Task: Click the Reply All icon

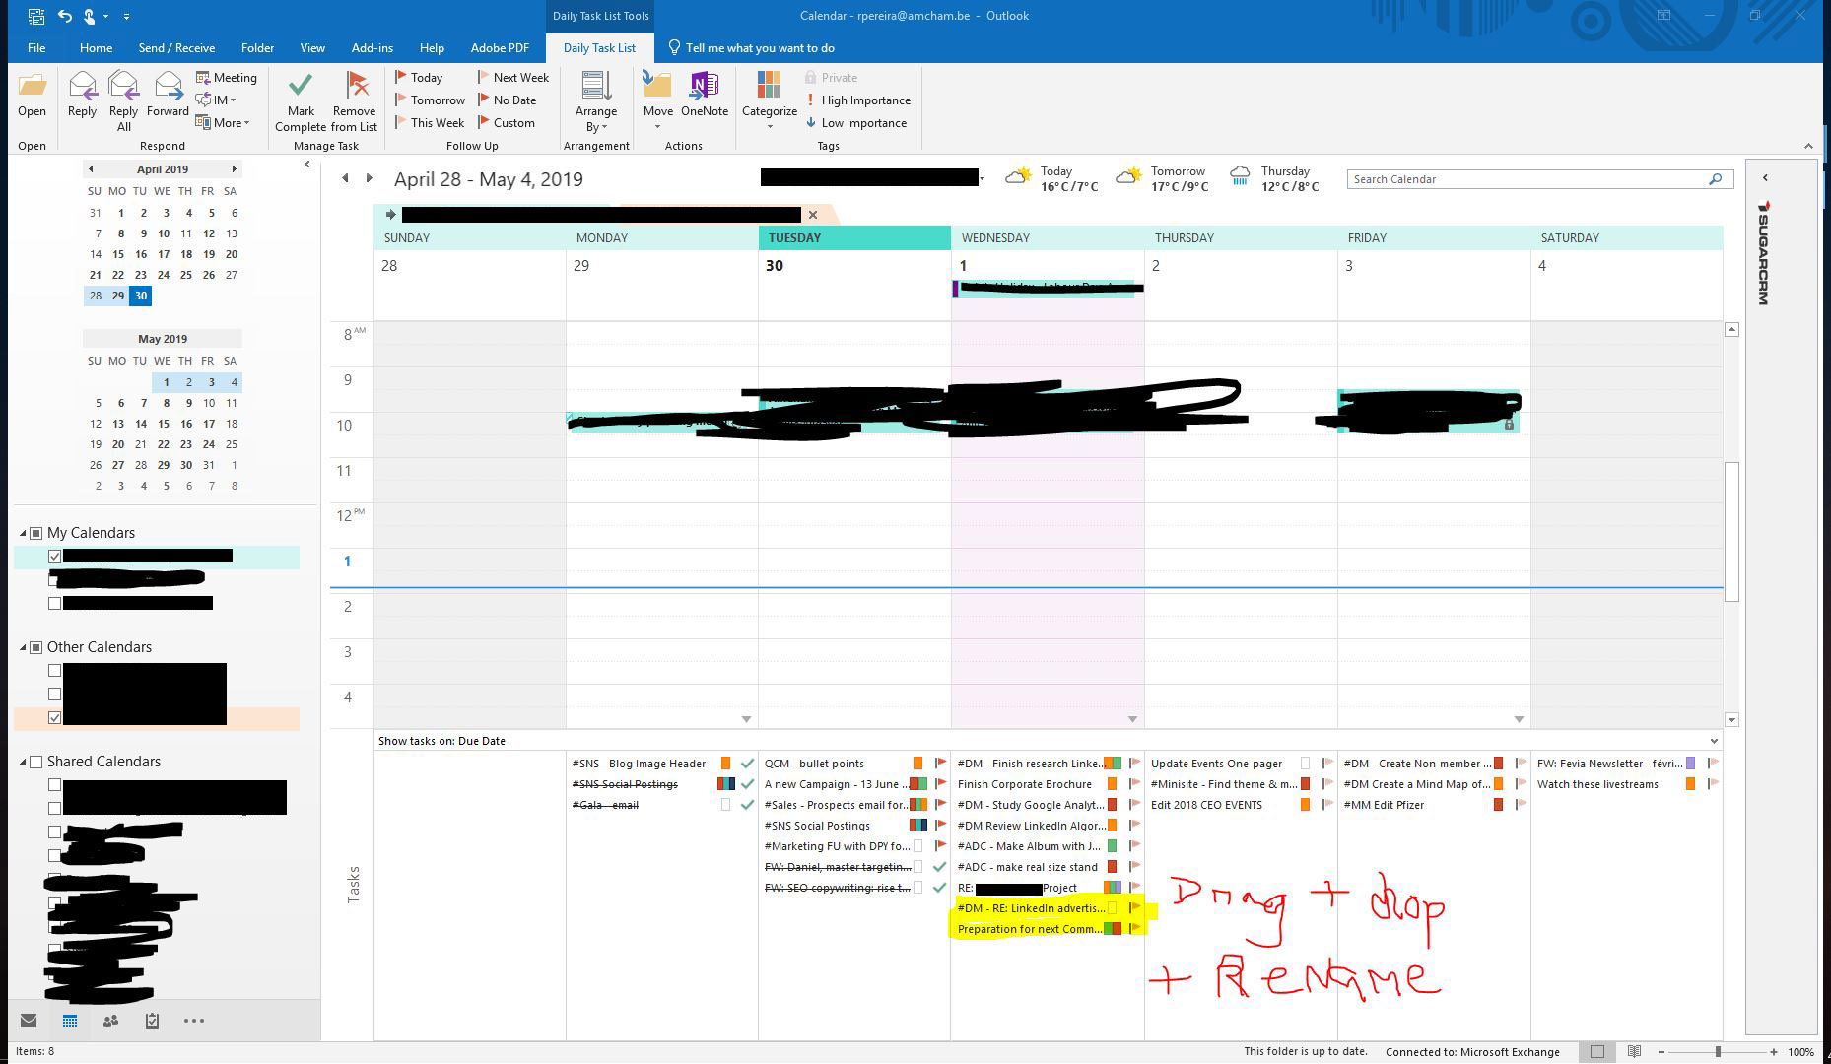Action: click(x=123, y=87)
